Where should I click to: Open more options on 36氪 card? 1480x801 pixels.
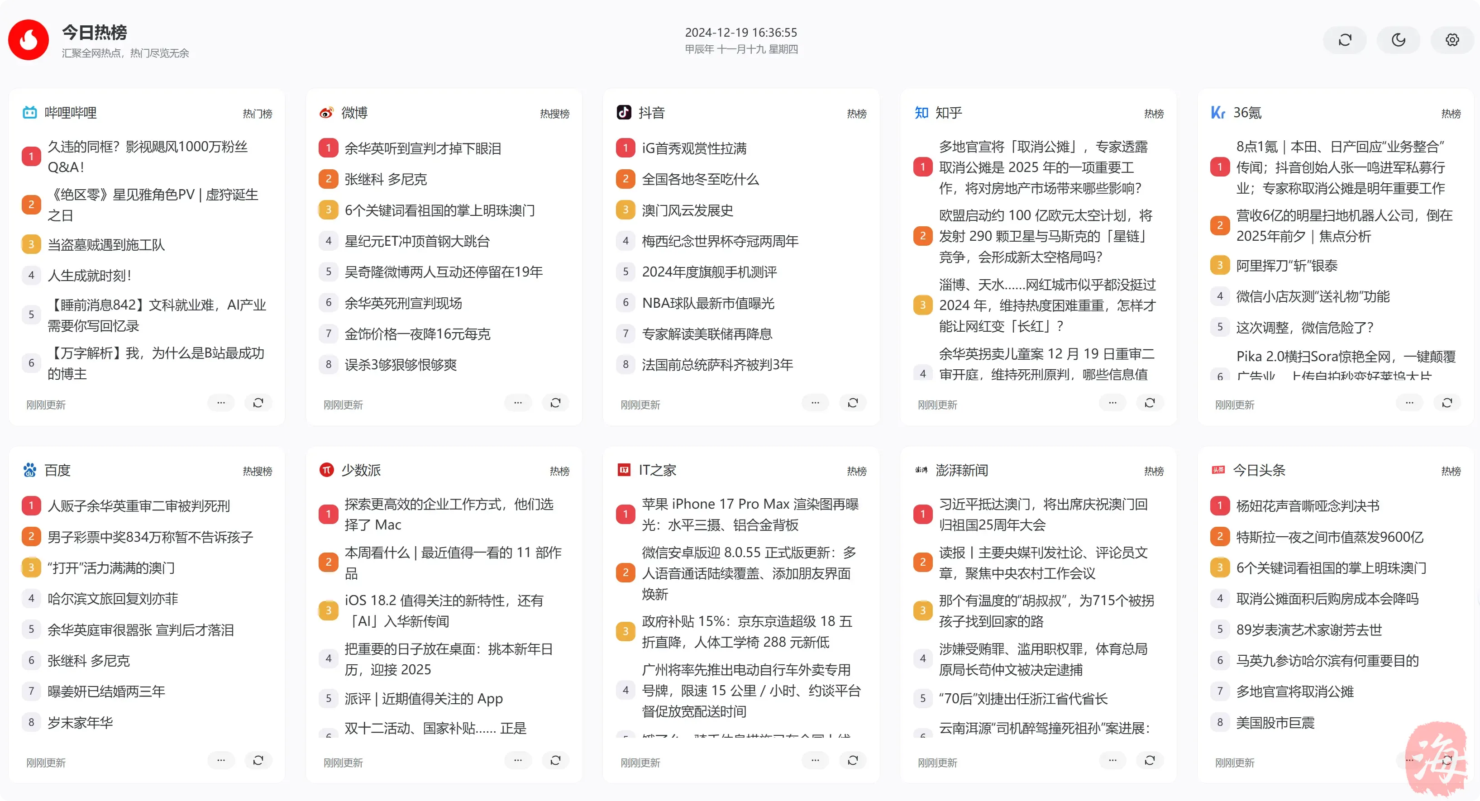[1409, 403]
